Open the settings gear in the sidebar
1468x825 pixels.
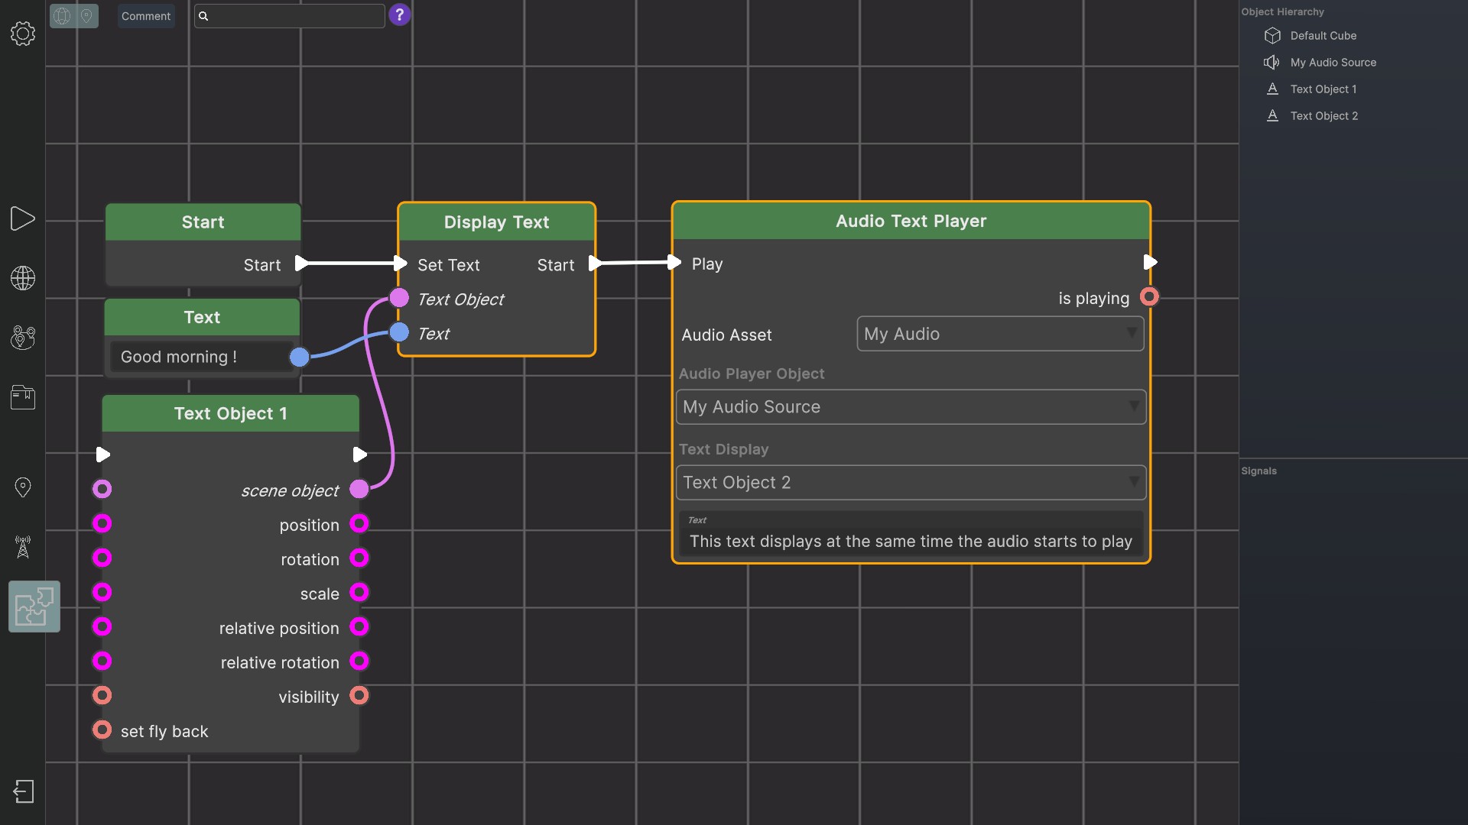[23, 34]
